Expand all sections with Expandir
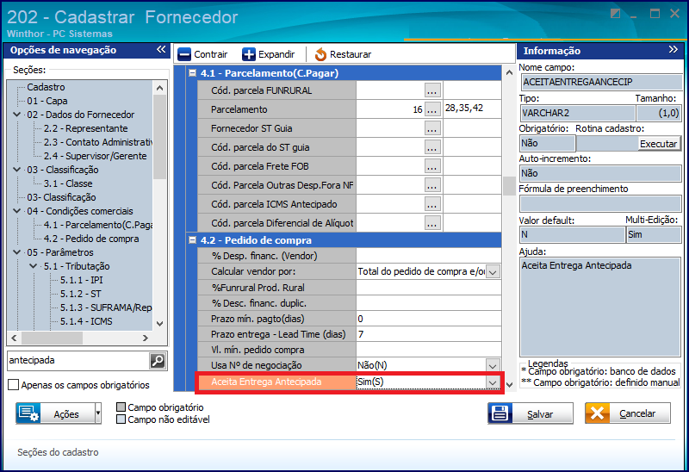The width and height of the screenshot is (689, 472). pyautogui.click(x=269, y=54)
